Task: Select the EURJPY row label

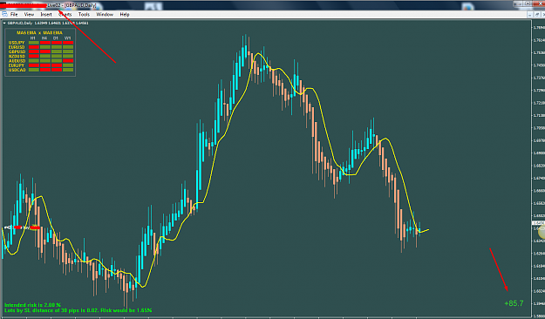Action: [16, 65]
